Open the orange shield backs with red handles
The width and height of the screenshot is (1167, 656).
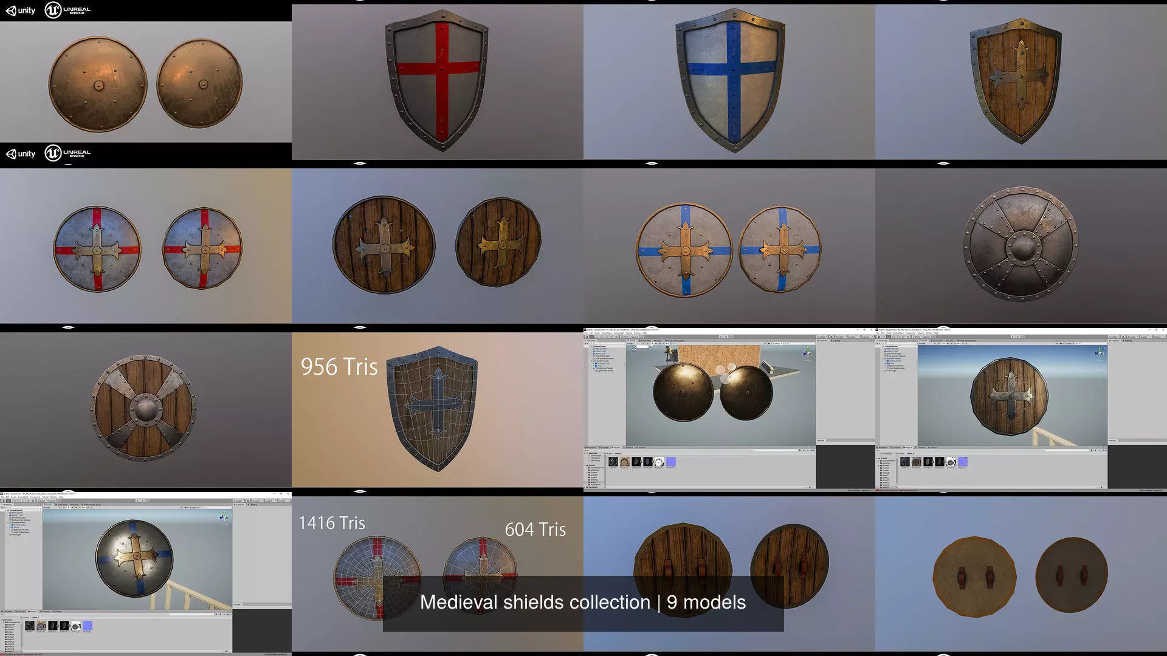pyautogui.click(x=1021, y=574)
